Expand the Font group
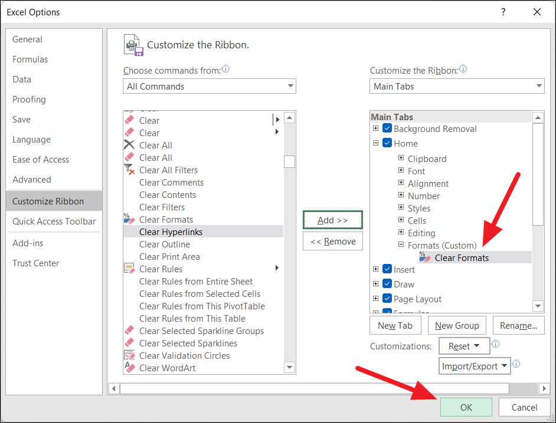The height and width of the screenshot is (423, 556). (401, 170)
